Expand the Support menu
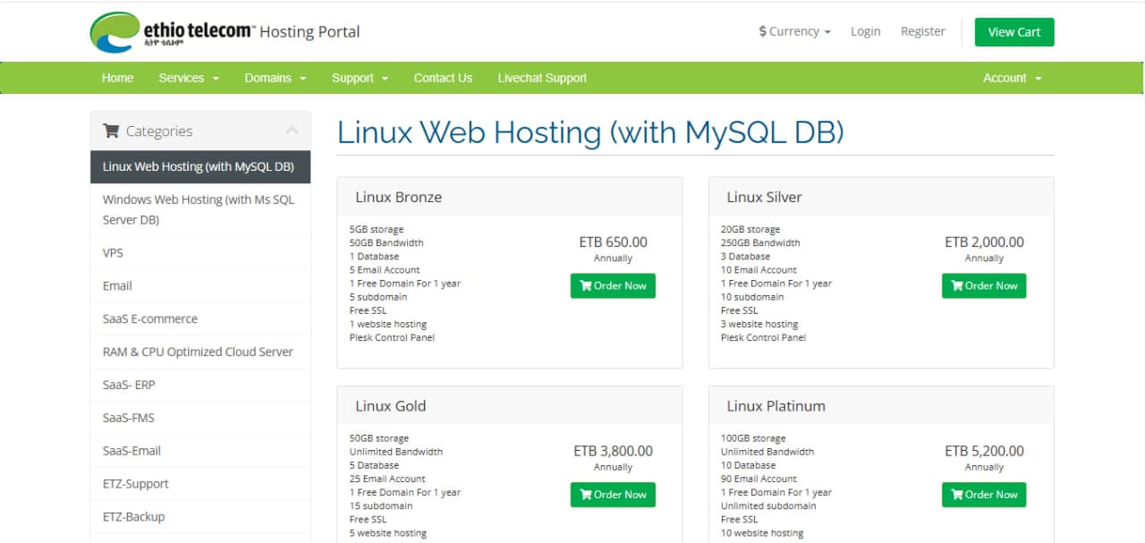The image size is (1145, 543). pos(360,78)
